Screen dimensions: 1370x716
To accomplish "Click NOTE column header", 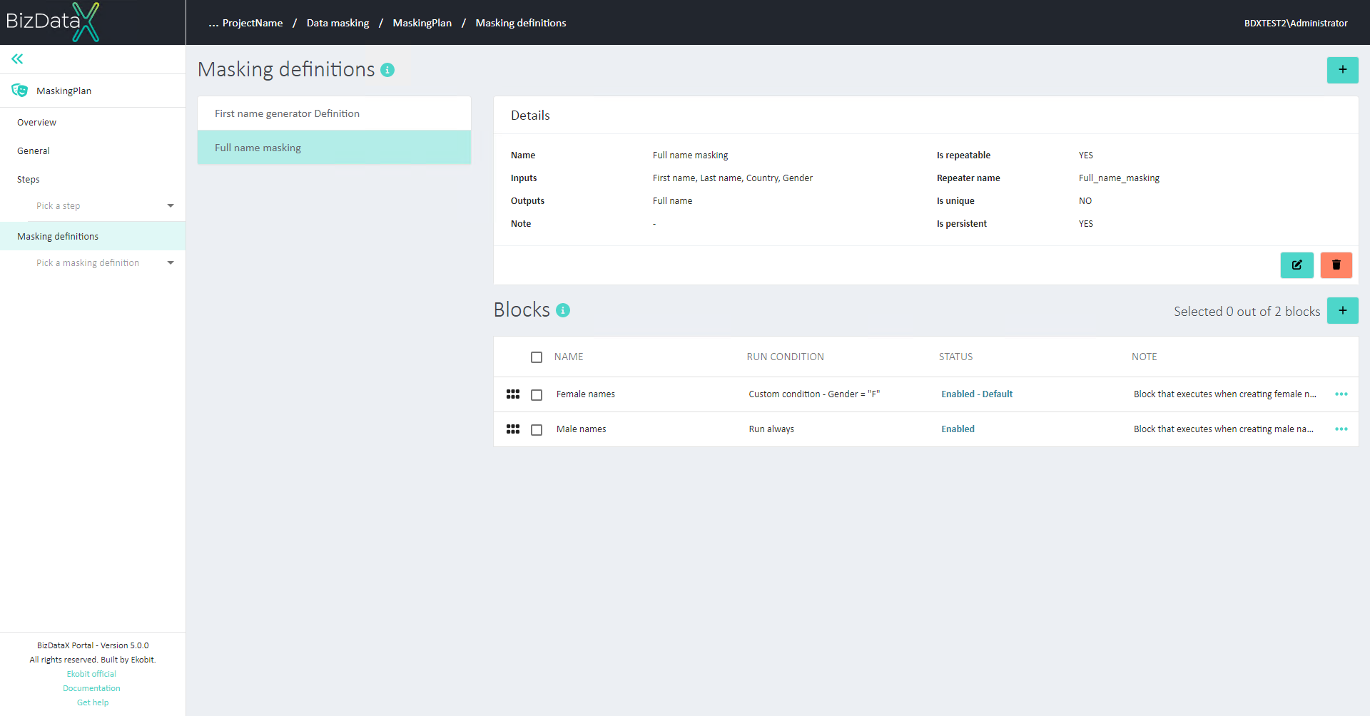I will click(1144, 357).
